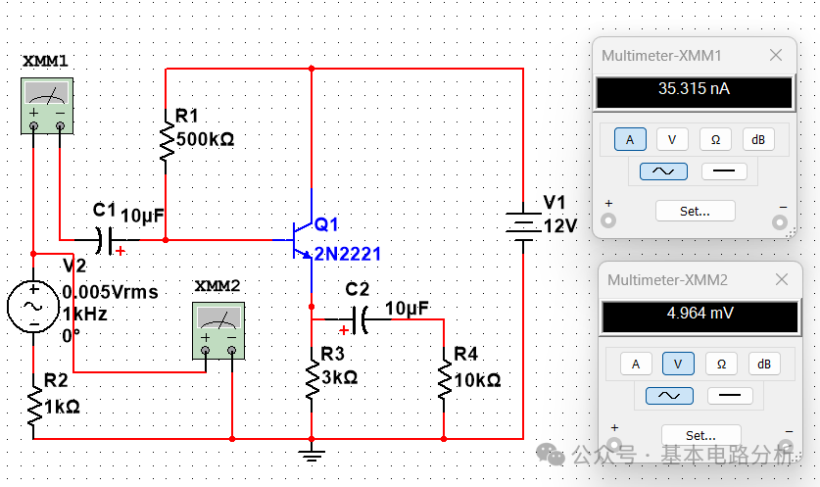Screen dimensions: 820x487
Task: Open Set... in Multimeter-XMM1
Action: (x=695, y=211)
